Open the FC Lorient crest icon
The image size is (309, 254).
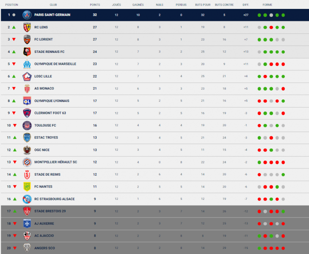[x=27, y=39]
